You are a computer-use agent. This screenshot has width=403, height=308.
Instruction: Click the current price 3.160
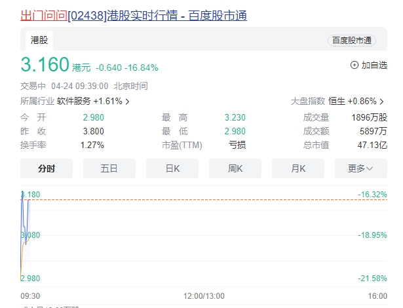coord(45,64)
